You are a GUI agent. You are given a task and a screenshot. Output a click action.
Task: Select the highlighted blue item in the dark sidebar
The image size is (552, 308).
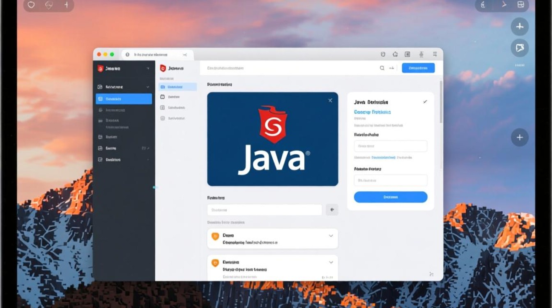tap(124, 99)
